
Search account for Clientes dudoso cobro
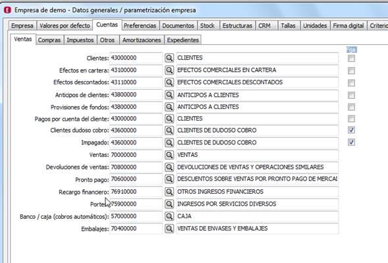169,131
